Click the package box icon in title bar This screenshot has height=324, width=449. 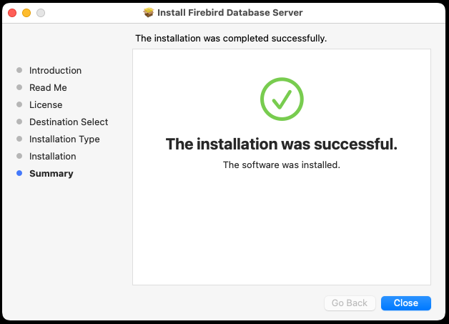pos(148,13)
